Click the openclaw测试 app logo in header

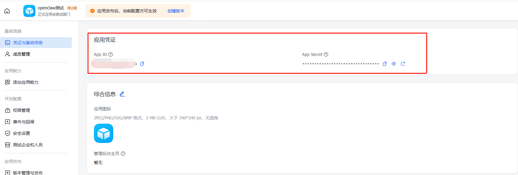coord(29,11)
